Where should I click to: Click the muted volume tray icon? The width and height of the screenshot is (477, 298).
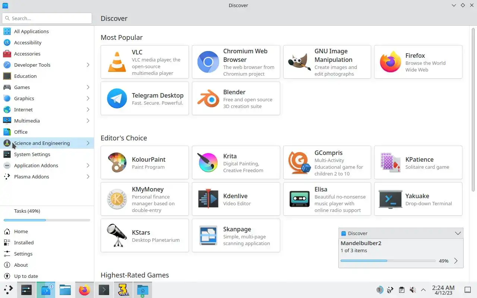[413, 290]
